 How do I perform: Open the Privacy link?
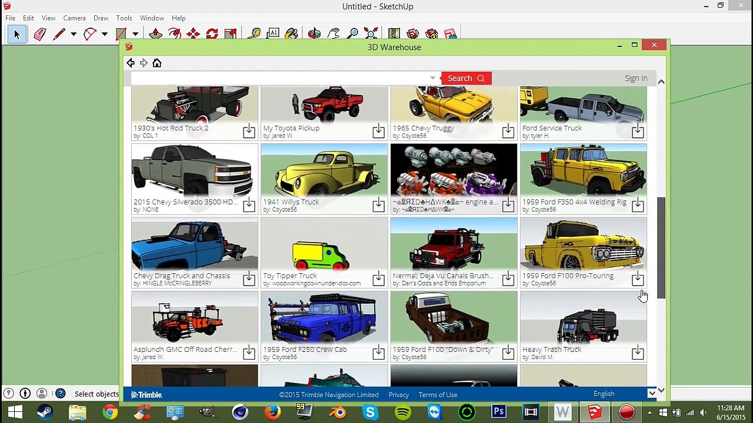(x=398, y=395)
